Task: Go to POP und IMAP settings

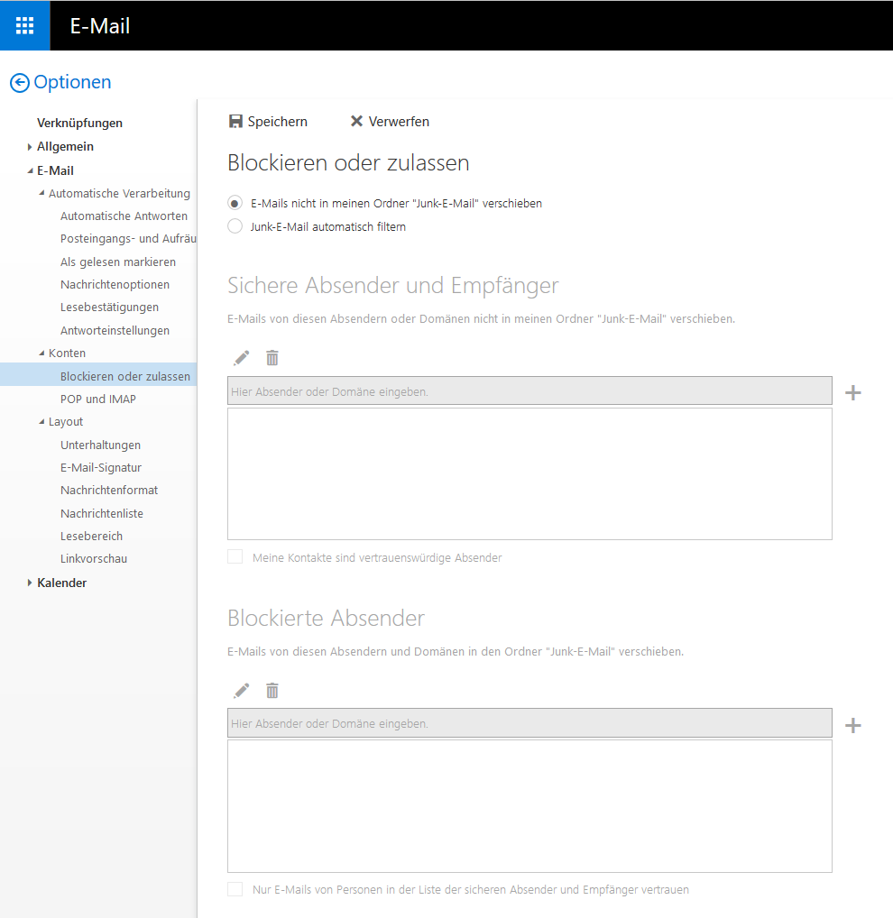Action: click(97, 399)
